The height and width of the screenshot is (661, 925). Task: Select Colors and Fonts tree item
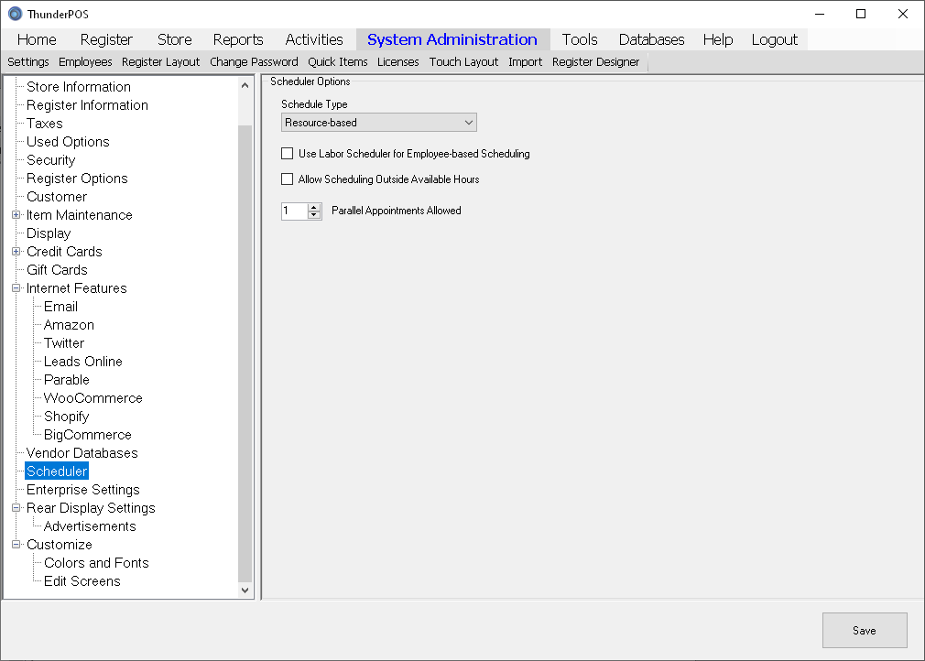point(96,563)
